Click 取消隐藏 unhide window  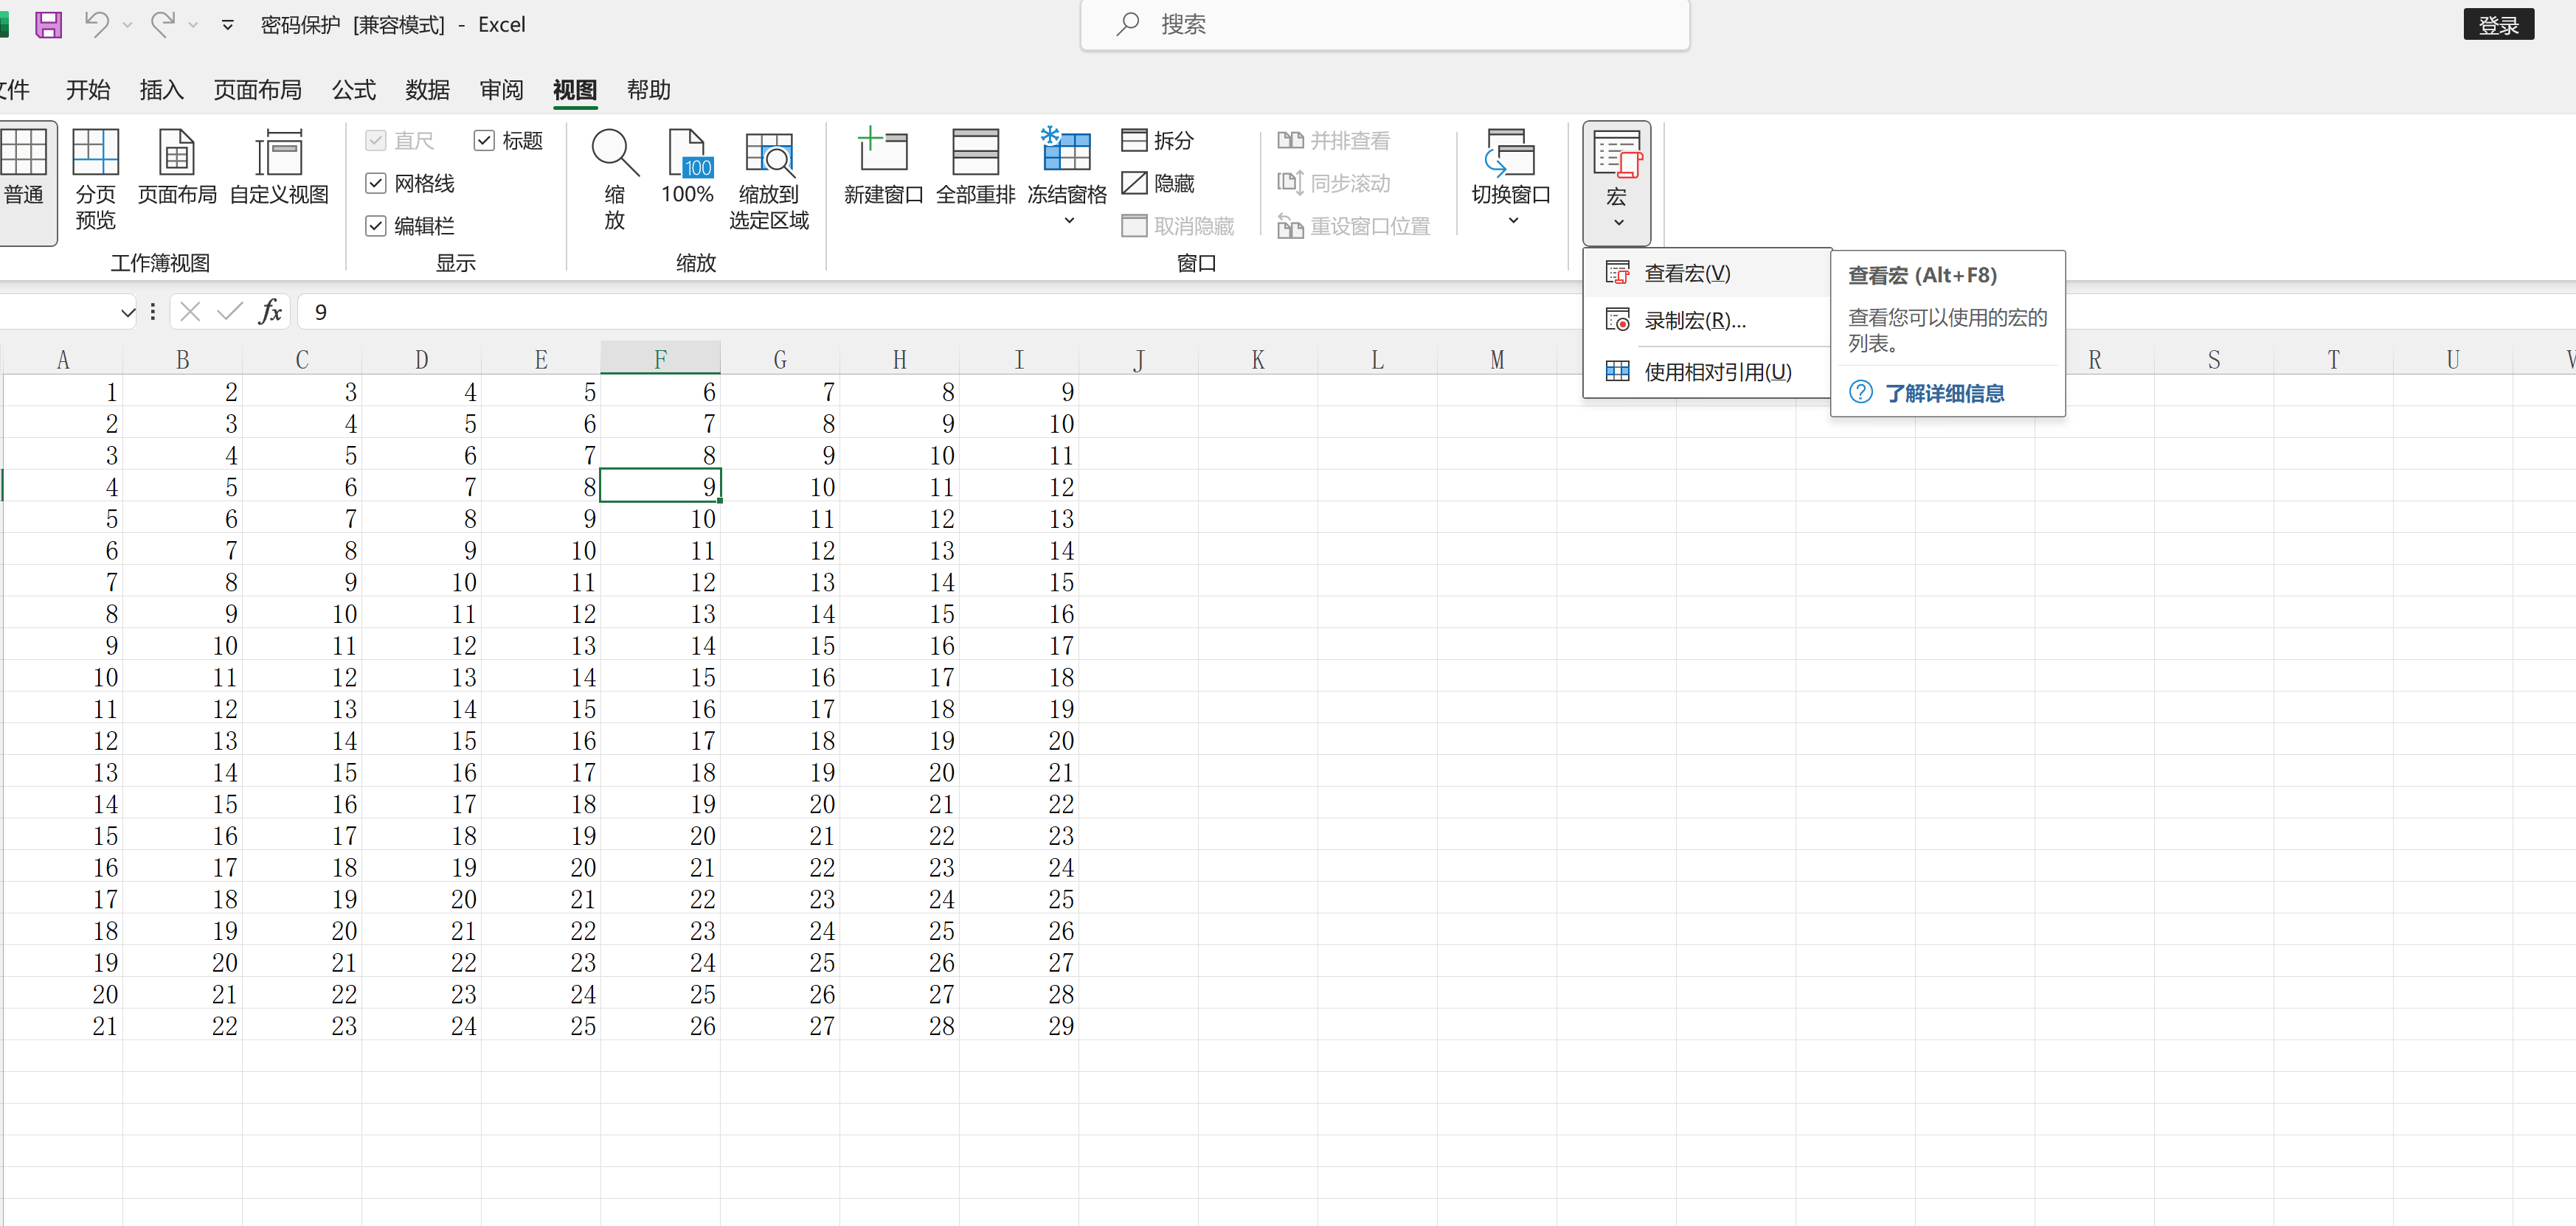[x=1178, y=226]
